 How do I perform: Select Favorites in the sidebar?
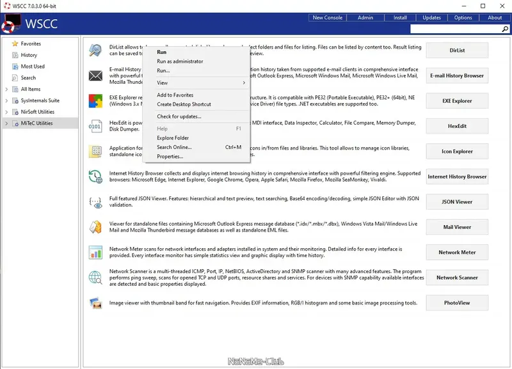click(x=31, y=43)
